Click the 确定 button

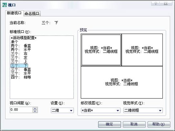coord(109,124)
